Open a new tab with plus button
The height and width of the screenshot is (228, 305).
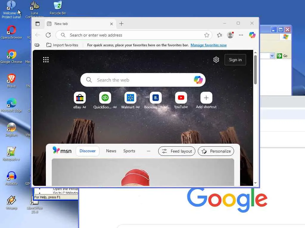(122, 24)
